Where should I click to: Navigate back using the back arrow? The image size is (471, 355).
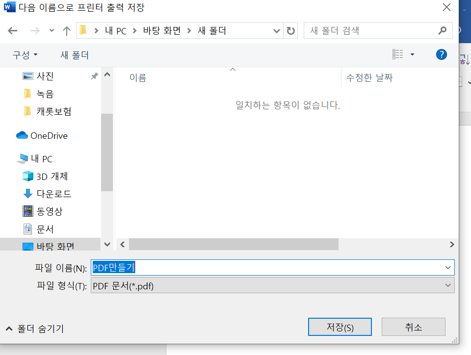14,30
